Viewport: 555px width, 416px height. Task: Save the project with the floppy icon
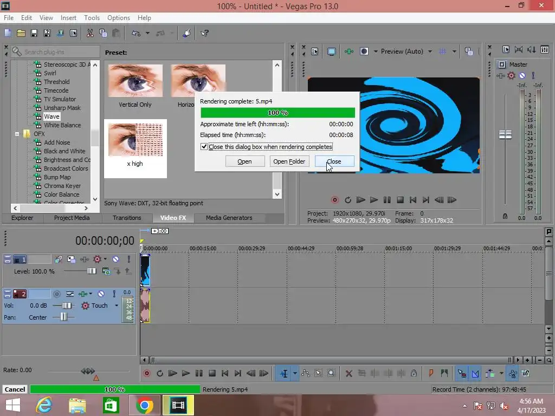pyautogui.click(x=34, y=33)
